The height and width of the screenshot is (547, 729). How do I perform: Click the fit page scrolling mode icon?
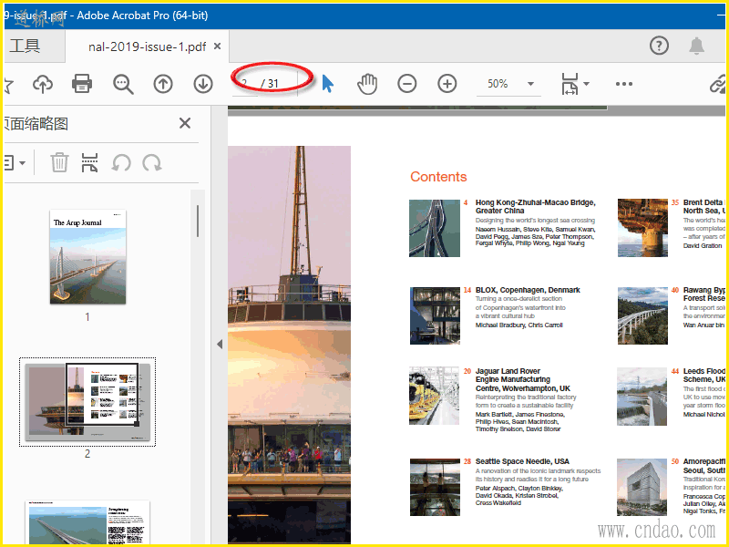570,84
